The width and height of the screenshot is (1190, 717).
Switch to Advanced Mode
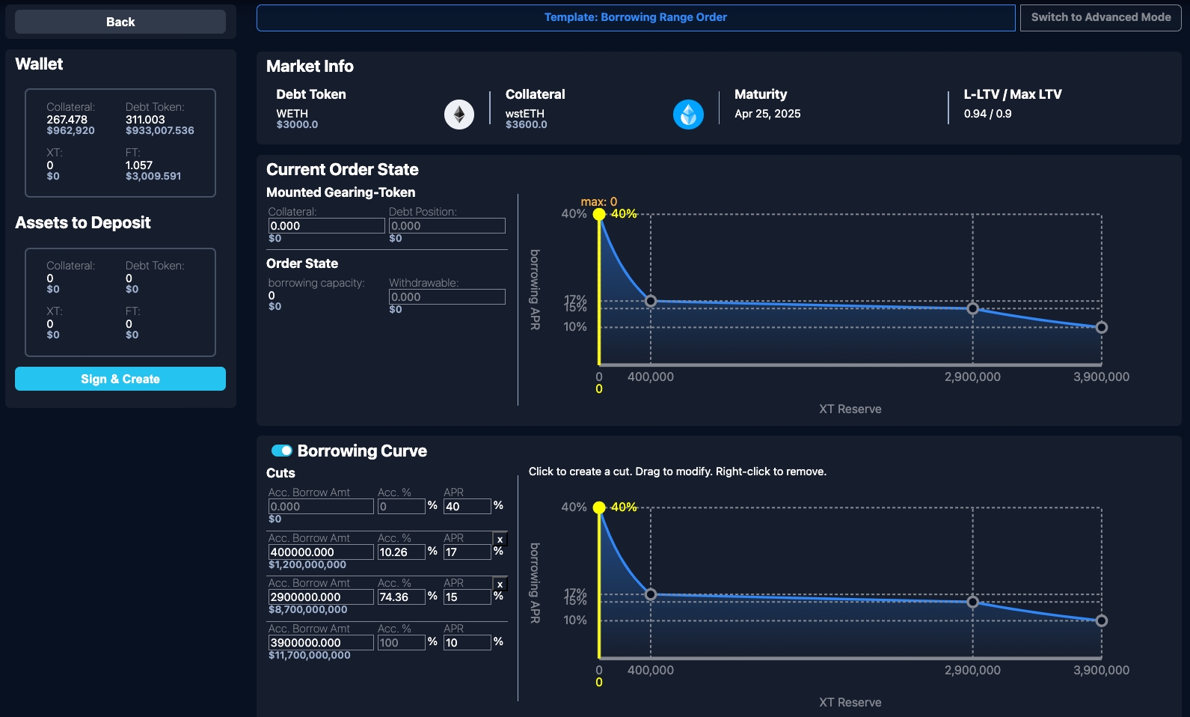pos(1100,17)
